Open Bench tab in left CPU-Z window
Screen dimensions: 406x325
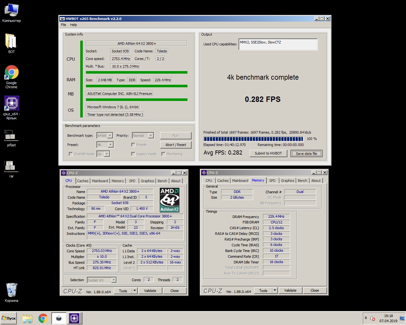click(x=162, y=181)
